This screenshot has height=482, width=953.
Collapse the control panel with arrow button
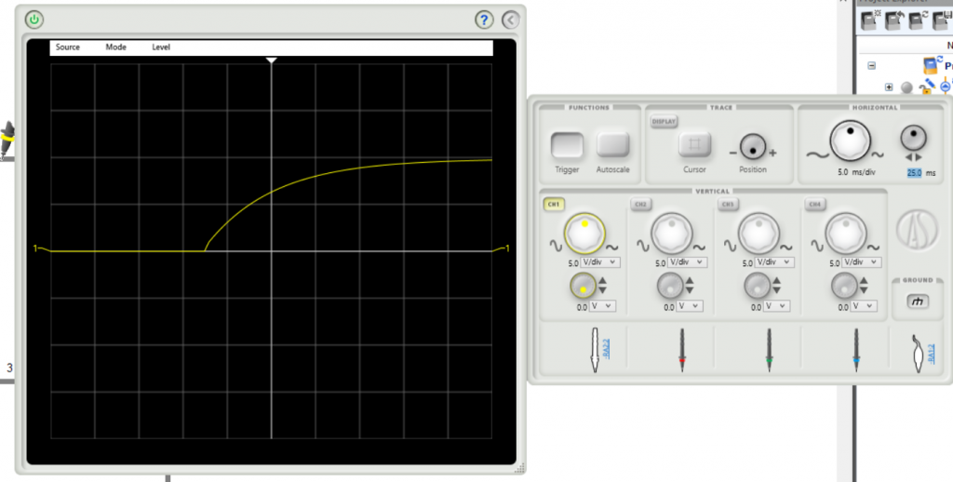coord(510,20)
